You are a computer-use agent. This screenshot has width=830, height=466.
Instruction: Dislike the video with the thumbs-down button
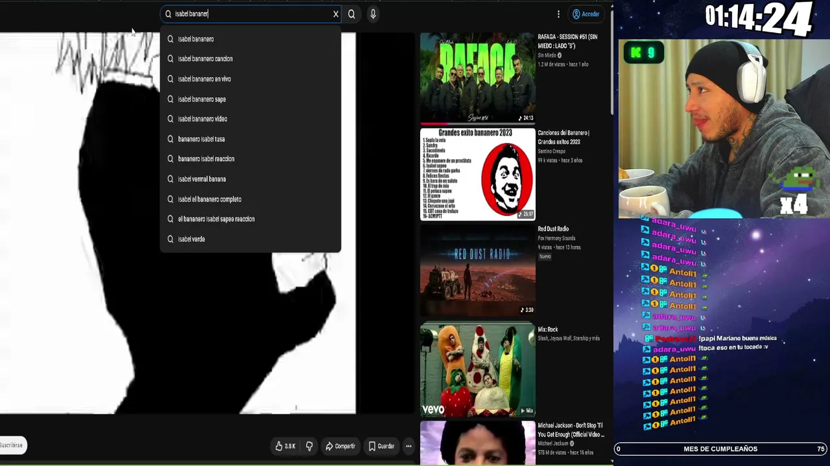(309, 446)
